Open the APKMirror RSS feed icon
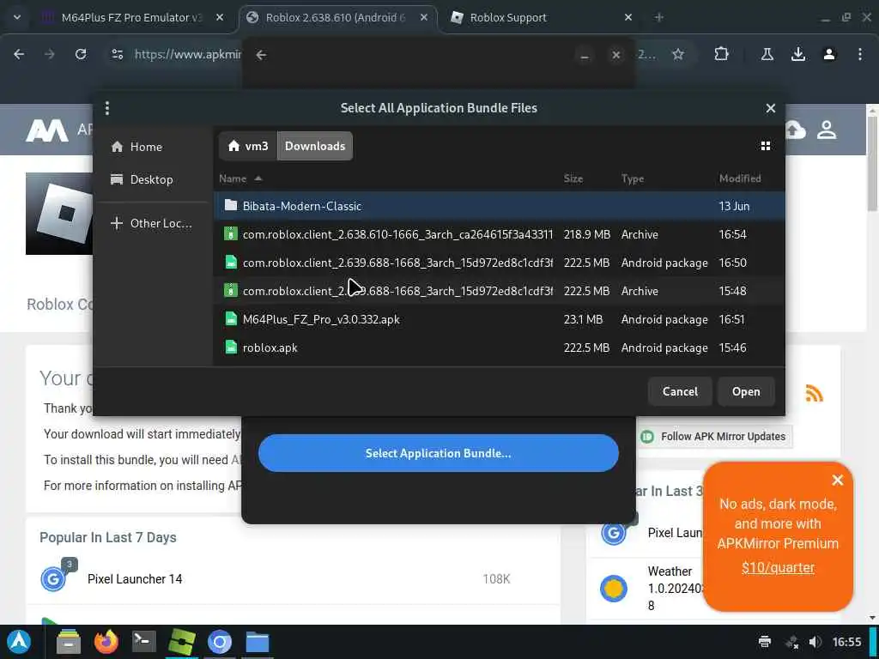This screenshot has height=659, width=879. tap(814, 393)
